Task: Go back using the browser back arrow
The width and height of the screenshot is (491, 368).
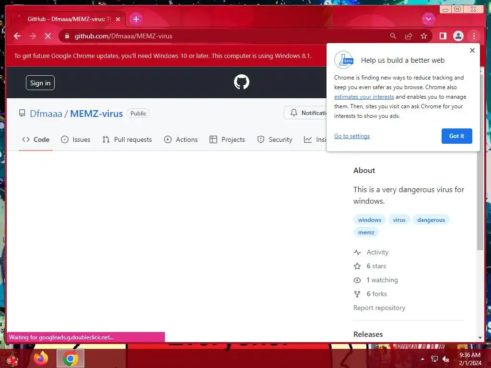Action: (x=17, y=36)
